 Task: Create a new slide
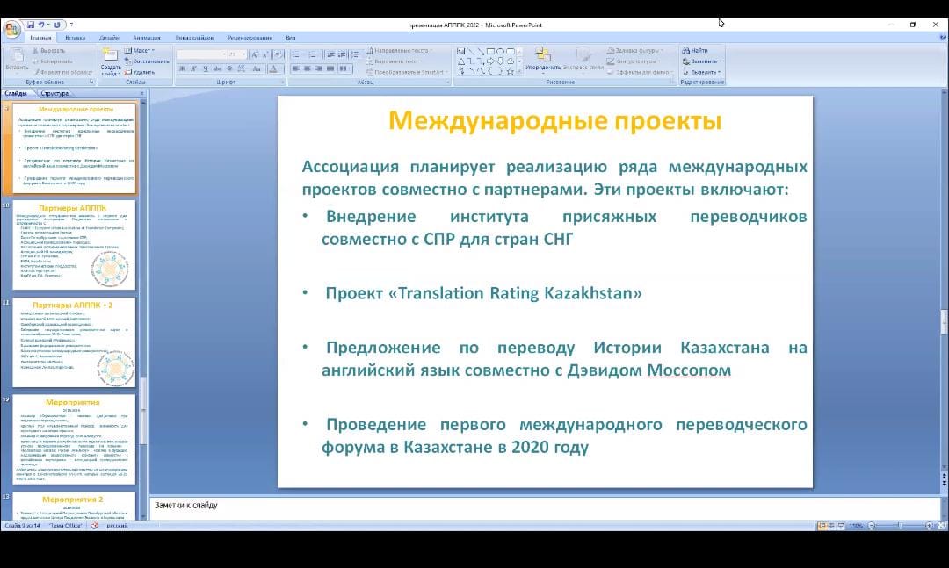111,56
